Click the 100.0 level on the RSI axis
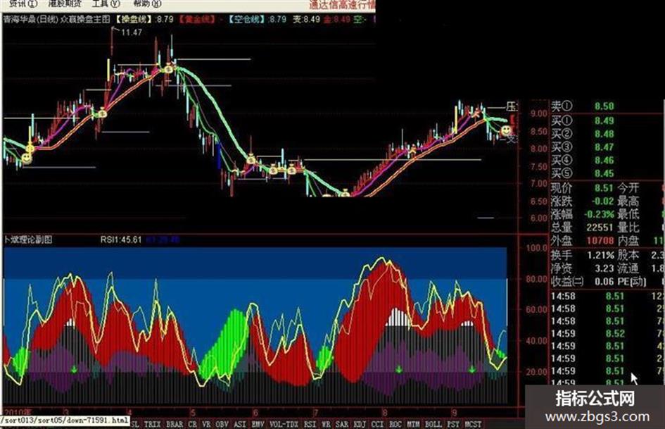Viewport: 665px width, 429px height. tap(536, 248)
